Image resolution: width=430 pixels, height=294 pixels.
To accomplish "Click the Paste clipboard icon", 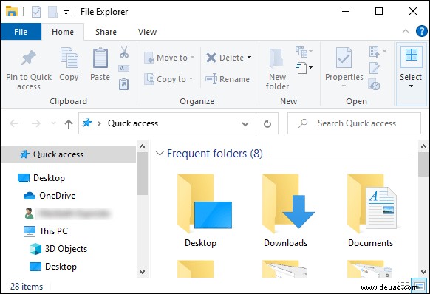I will tap(100, 58).
